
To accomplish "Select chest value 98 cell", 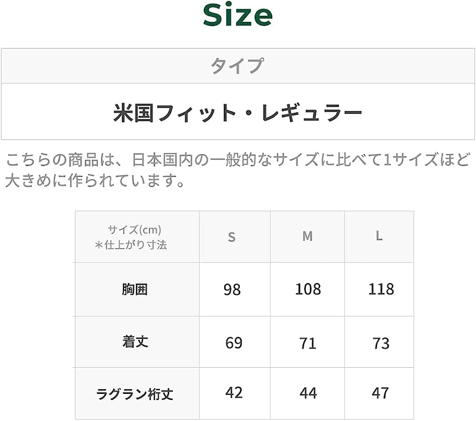I will [232, 289].
